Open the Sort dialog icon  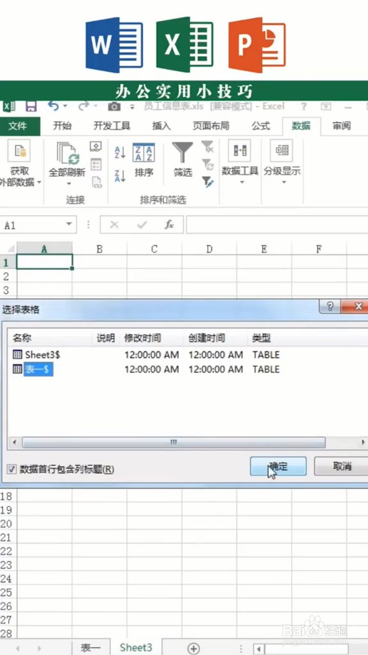pos(144,153)
